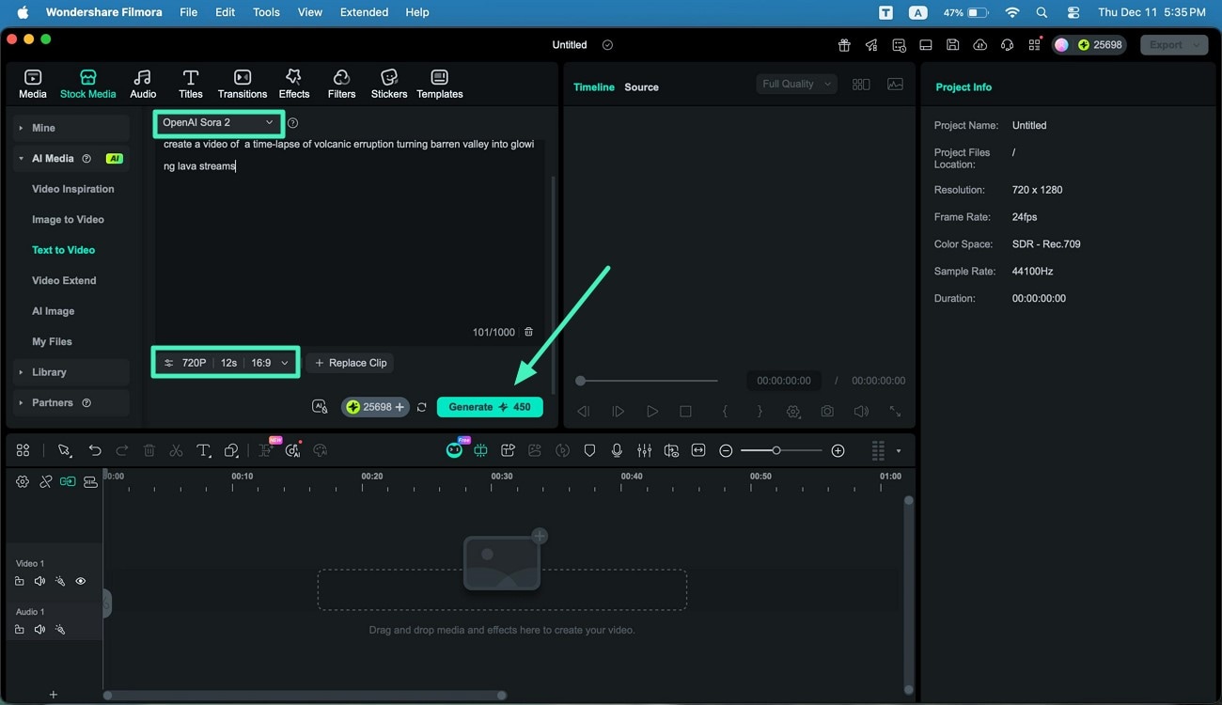Open the Full Quality preview dropdown
1222x705 pixels.
tap(796, 84)
